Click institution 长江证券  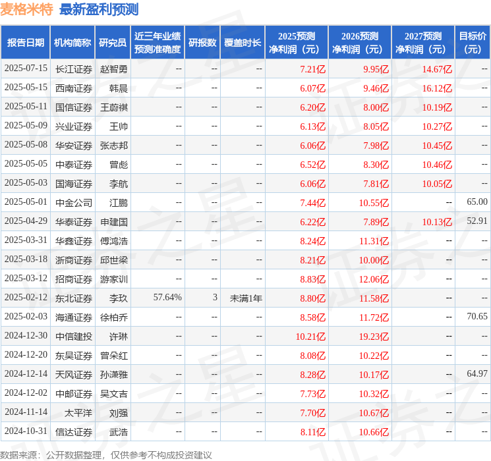74,69
